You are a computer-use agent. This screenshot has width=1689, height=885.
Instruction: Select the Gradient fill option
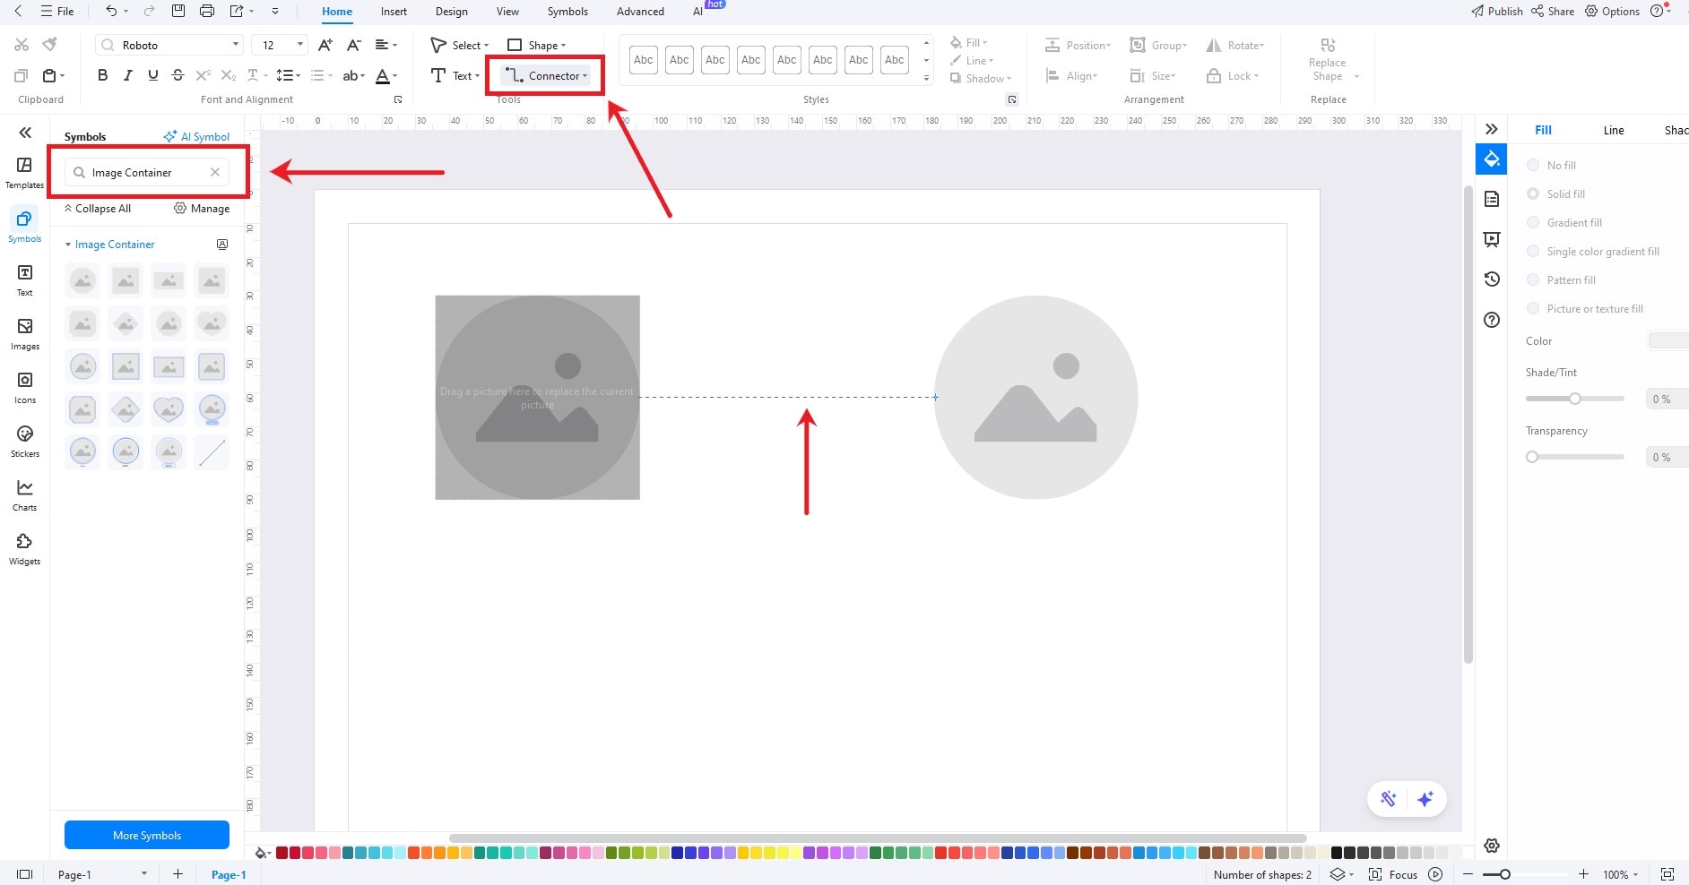[x=1565, y=222]
